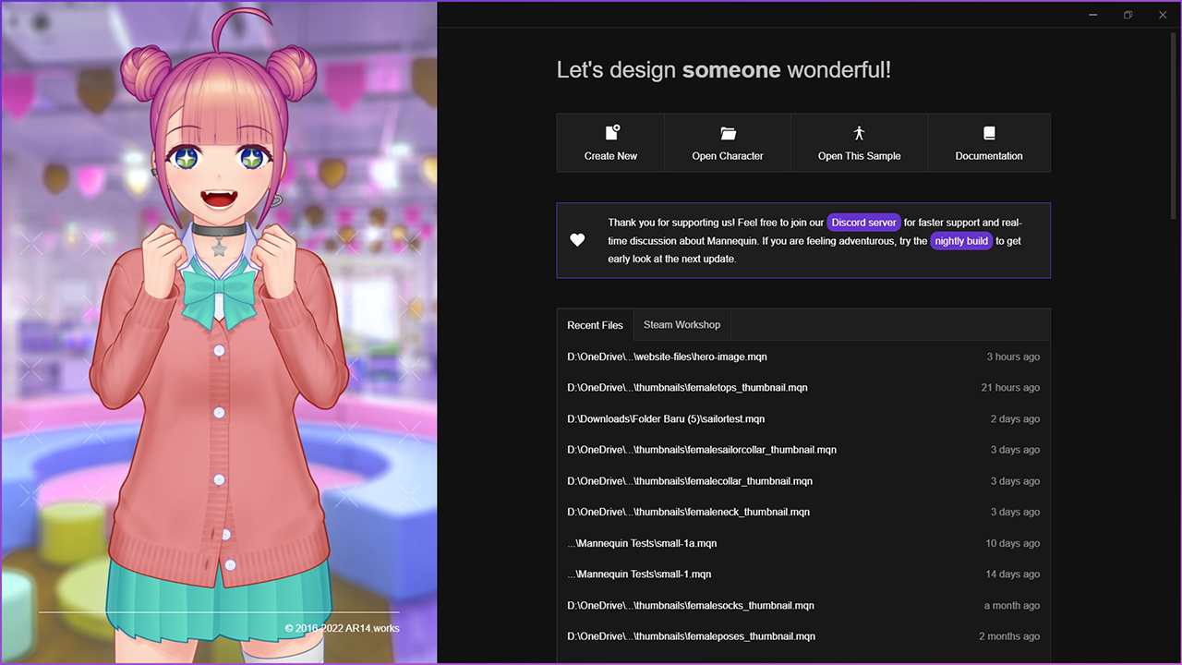1182x665 pixels.
Task: Click the sample character preview image
Action: point(219,332)
